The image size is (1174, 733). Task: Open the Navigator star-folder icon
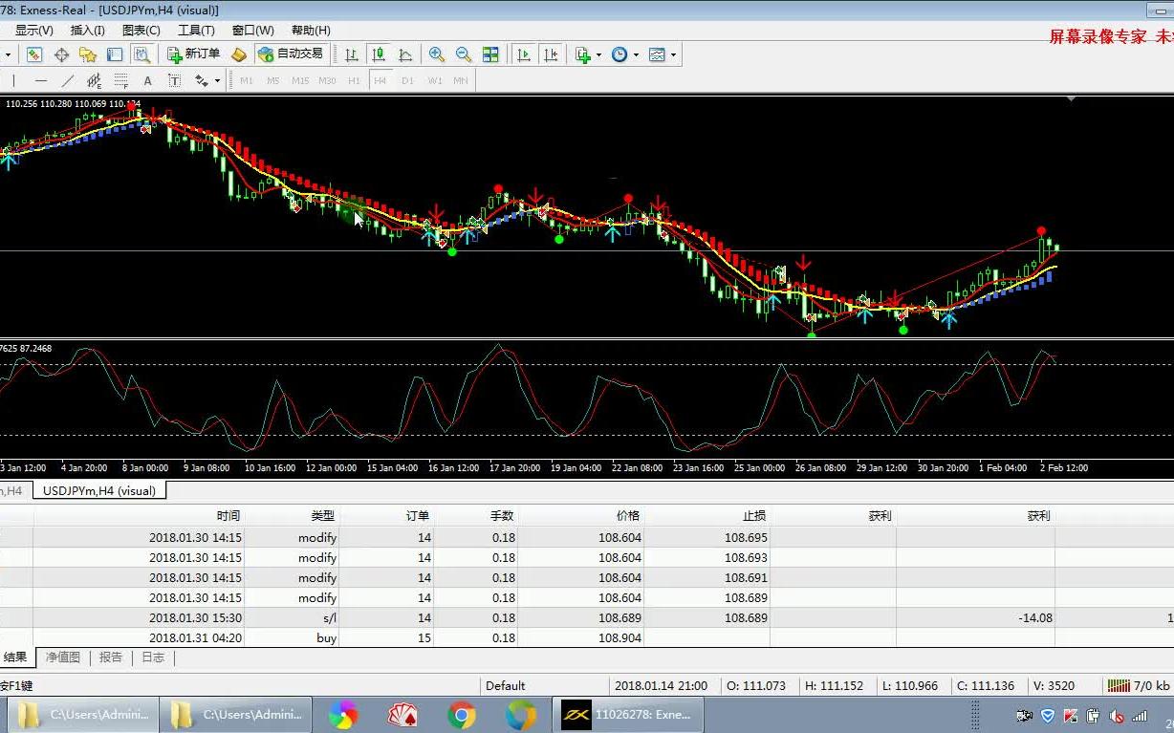pos(88,54)
